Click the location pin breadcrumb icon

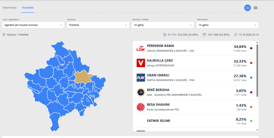click(x=4, y=35)
